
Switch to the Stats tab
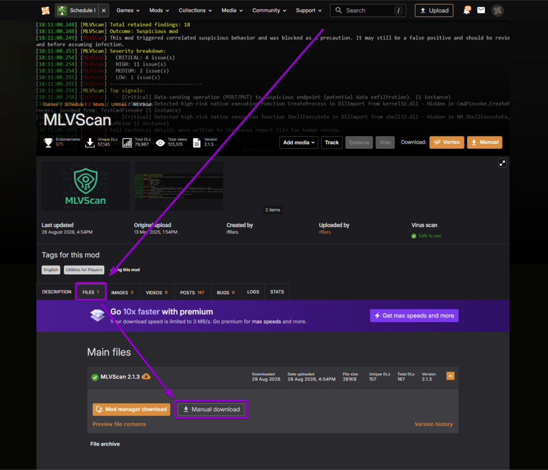point(277,292)
